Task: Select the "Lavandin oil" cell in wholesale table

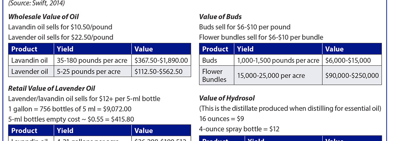Action: point(29,61)
